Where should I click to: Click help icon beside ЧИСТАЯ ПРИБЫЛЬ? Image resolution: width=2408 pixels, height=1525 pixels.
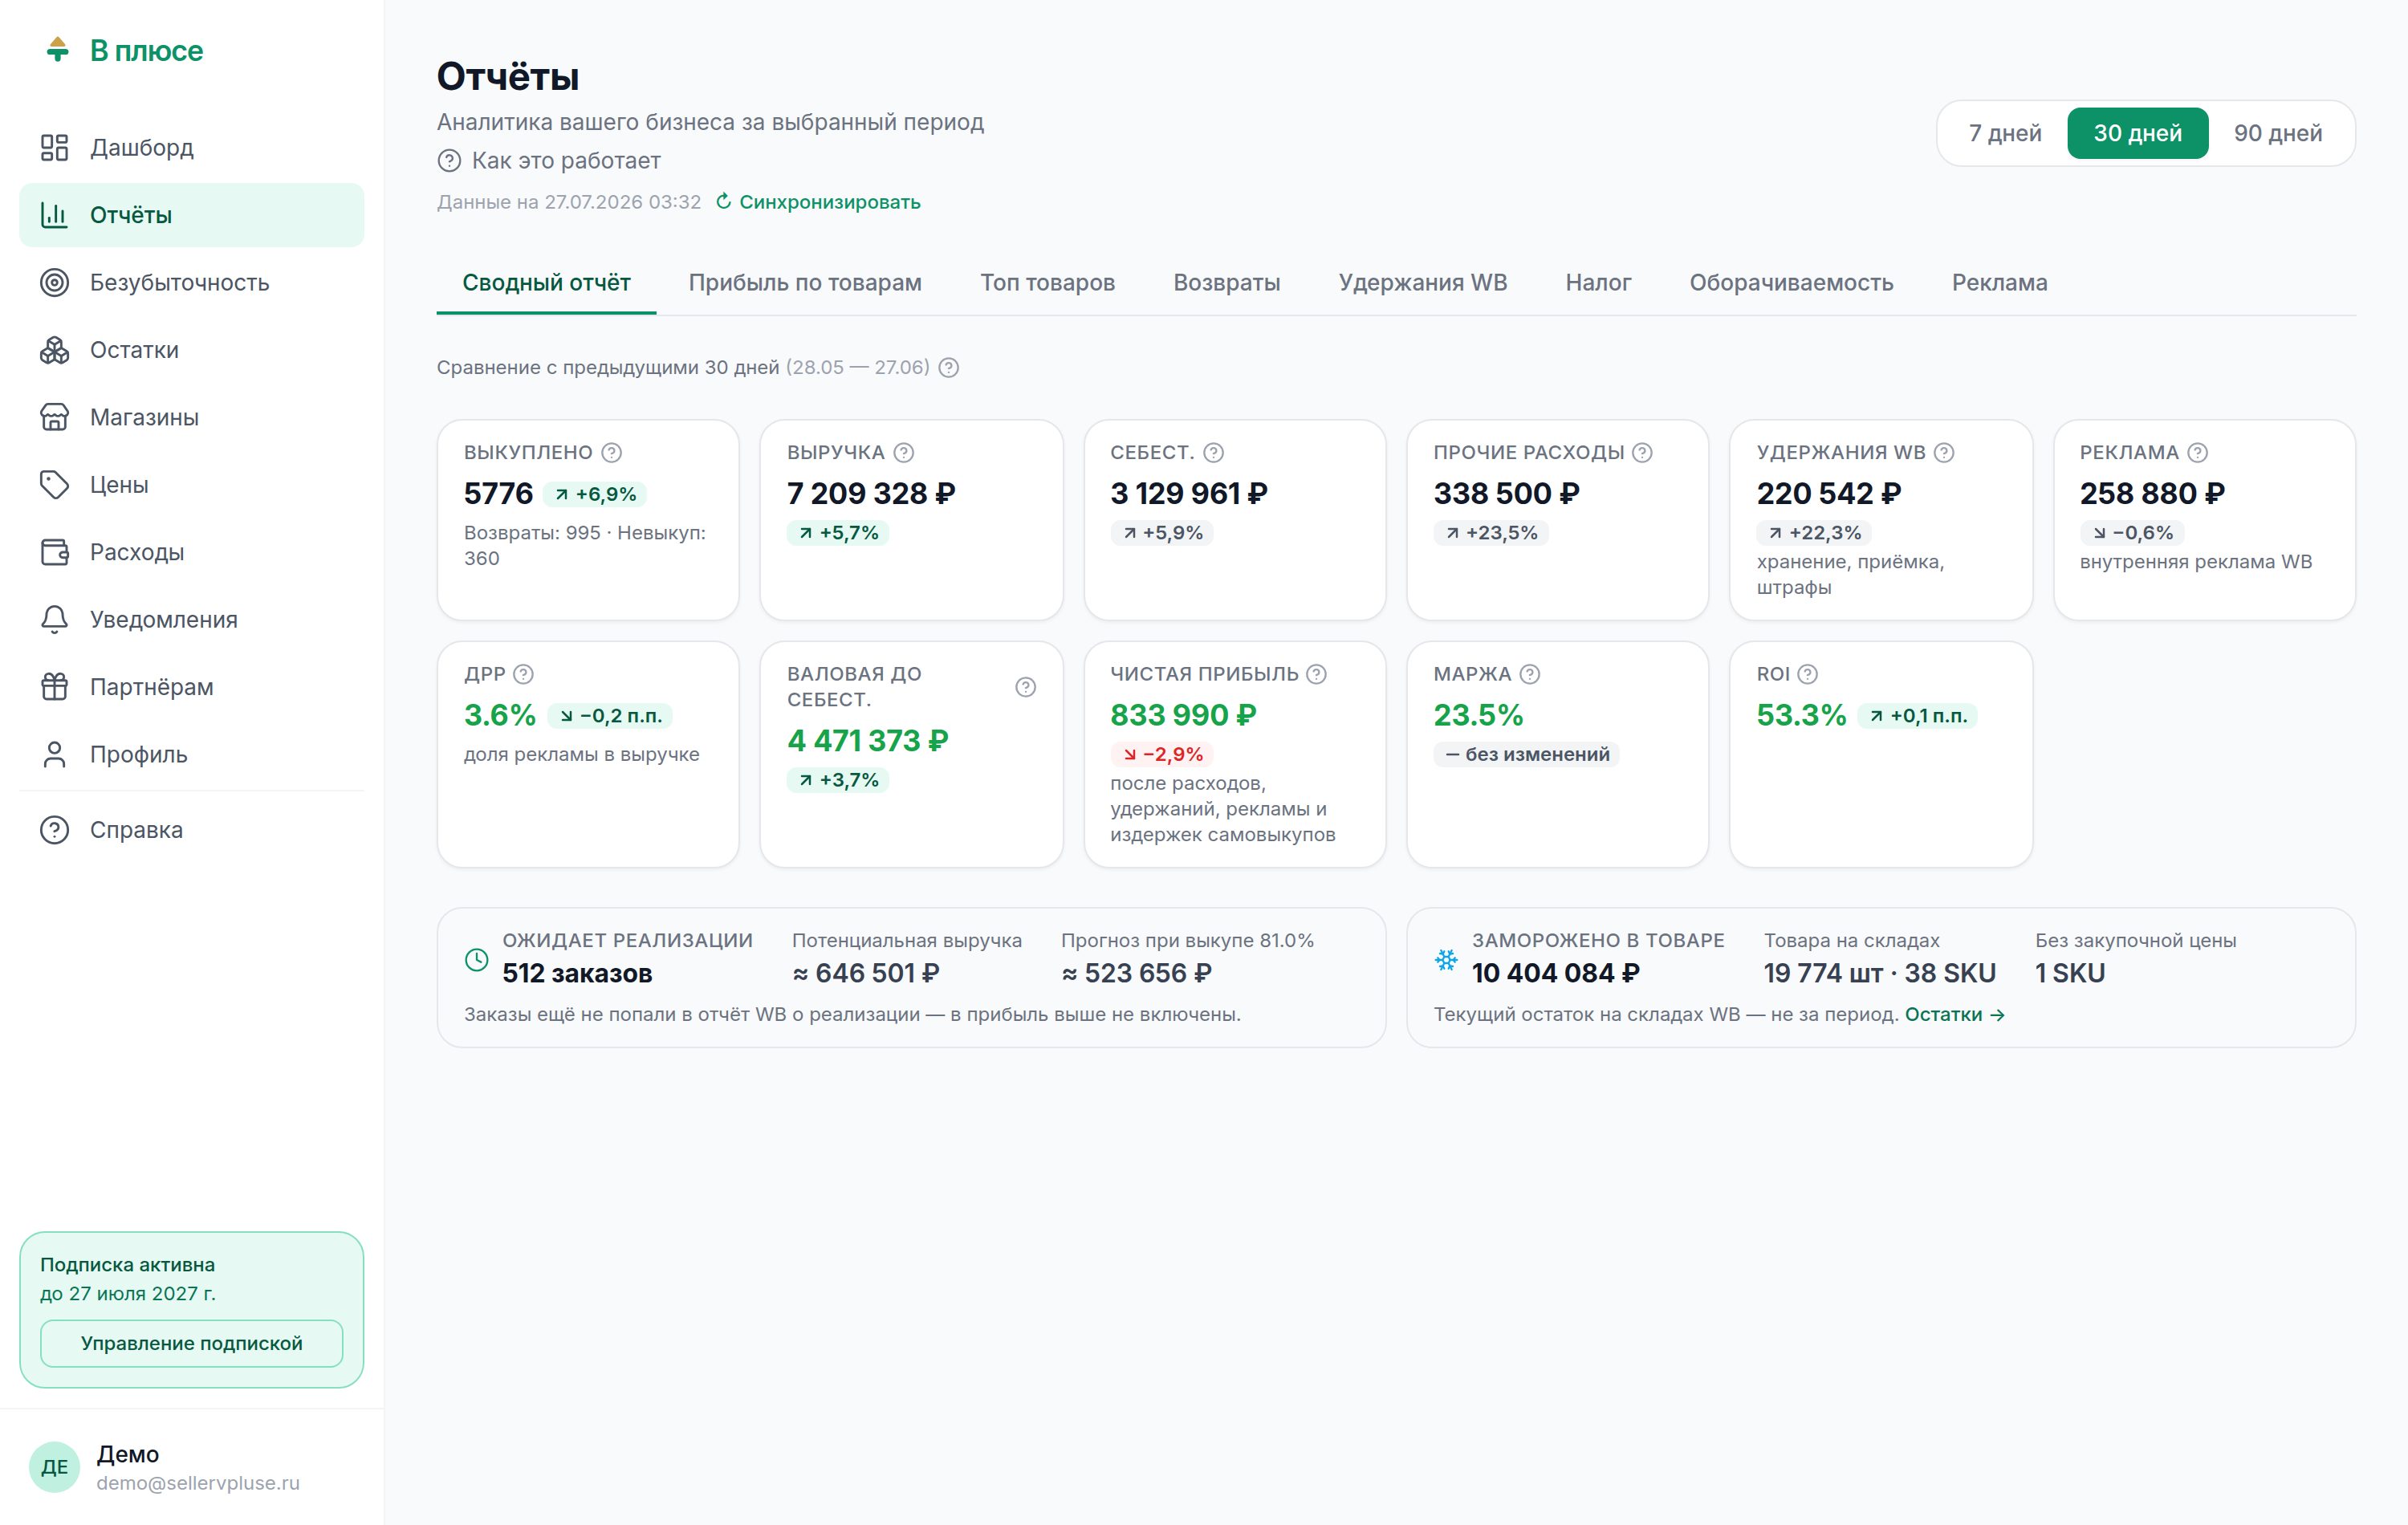pos(1317,674)
